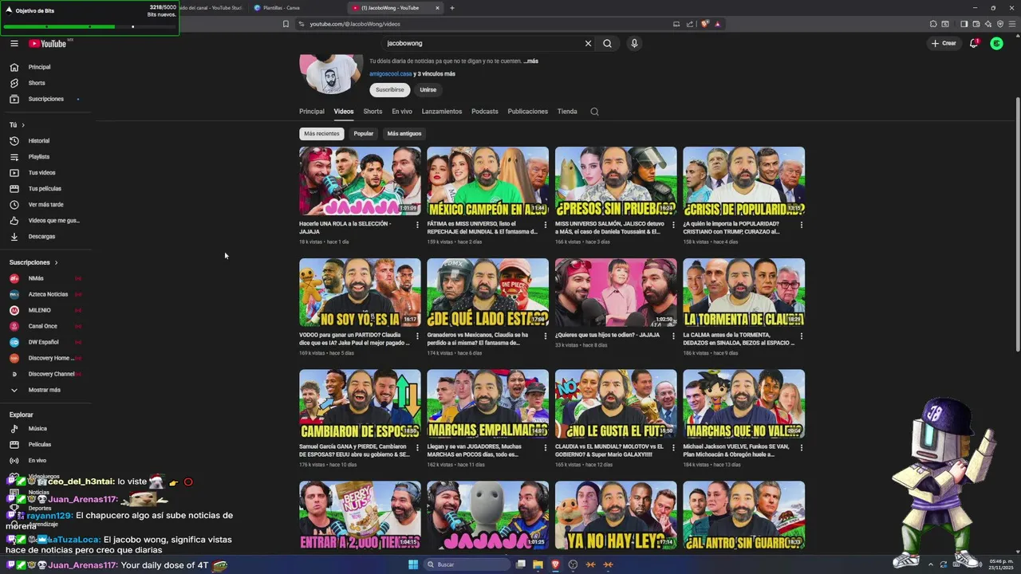This screenshot has height=574, width=1021.
Task: Open options menu for FÁTIMA es MISS UNIVERSO video
Action: pos(546,225)
